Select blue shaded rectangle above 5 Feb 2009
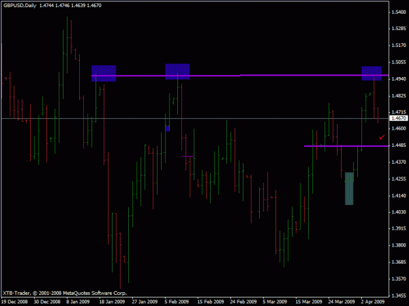409x306 pixels. [x=177, y=72]
